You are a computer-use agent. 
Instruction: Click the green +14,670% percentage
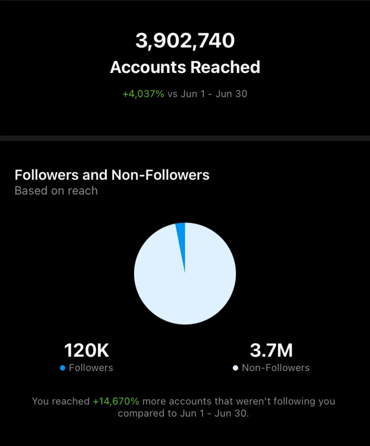116,401
